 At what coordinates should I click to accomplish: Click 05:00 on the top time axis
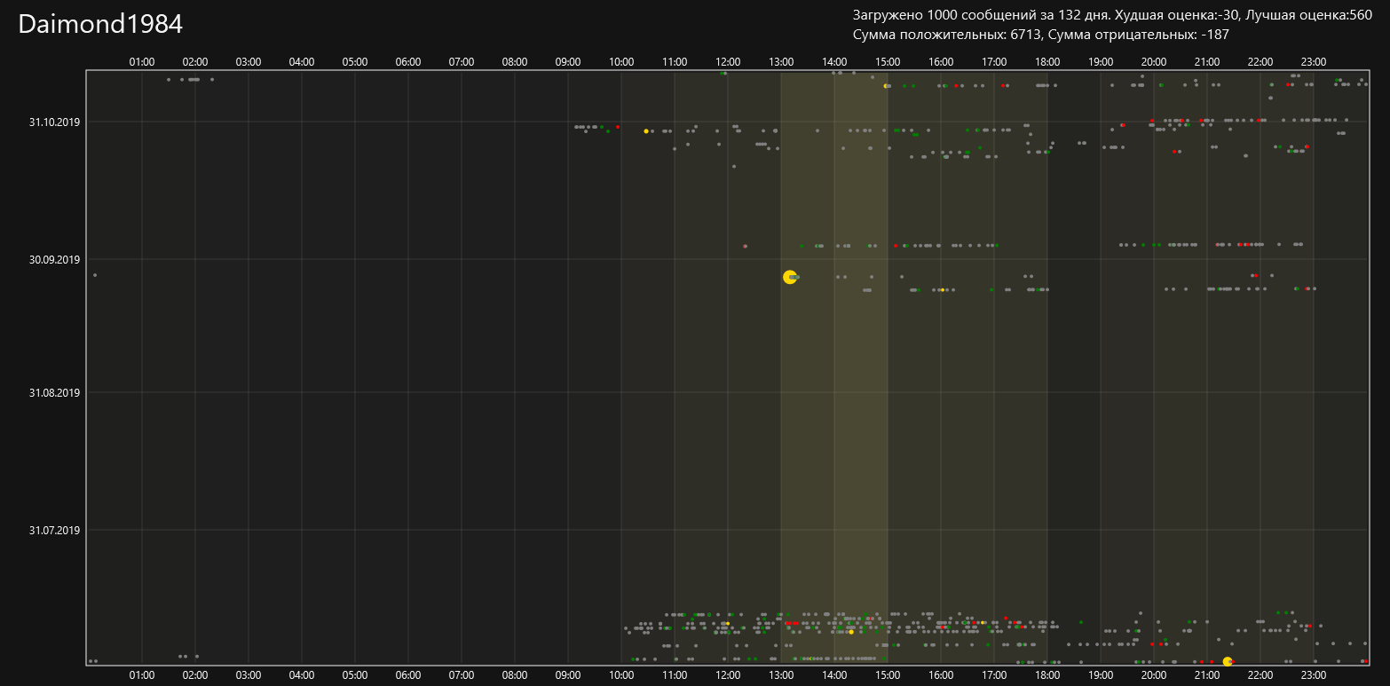[x=355, y=62]
